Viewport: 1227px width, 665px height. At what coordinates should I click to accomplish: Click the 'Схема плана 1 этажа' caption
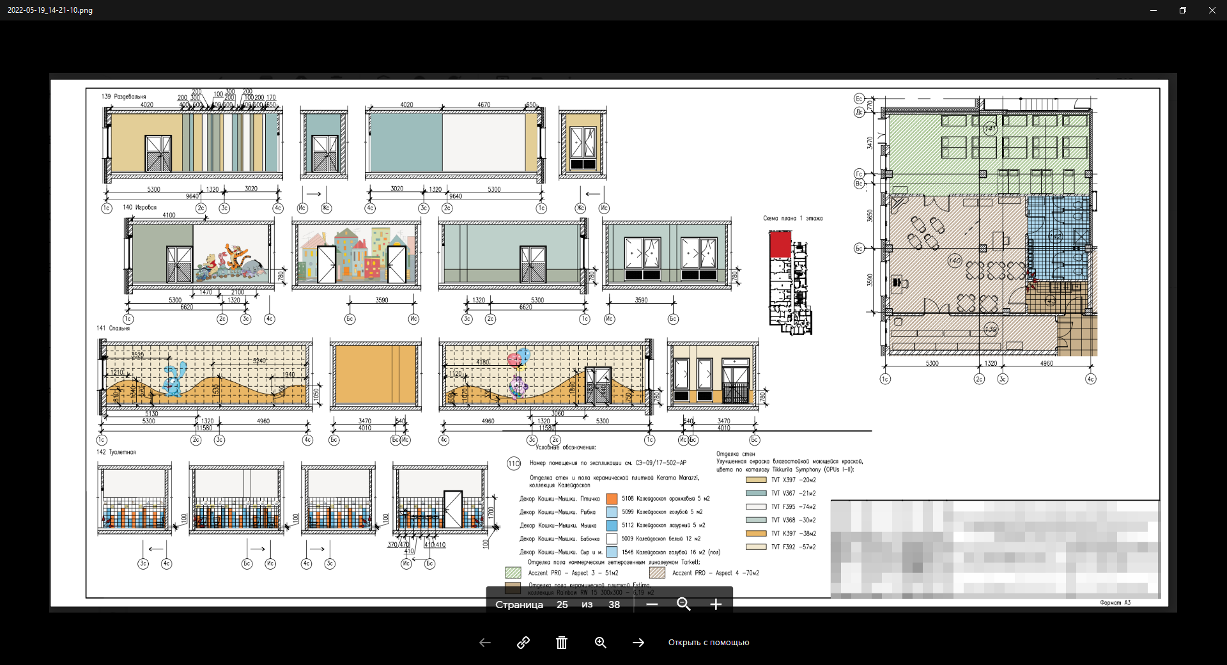point(792,218)
